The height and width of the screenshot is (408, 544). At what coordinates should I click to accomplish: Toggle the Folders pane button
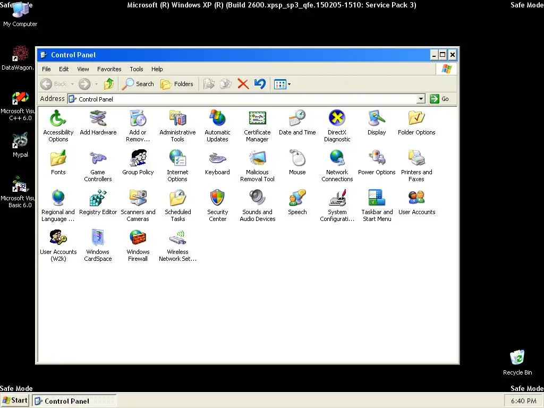coord(177,84)
